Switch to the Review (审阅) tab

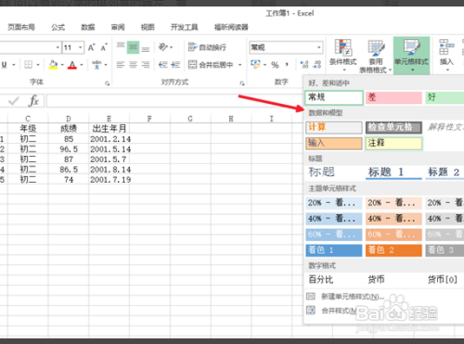(118, 27)
